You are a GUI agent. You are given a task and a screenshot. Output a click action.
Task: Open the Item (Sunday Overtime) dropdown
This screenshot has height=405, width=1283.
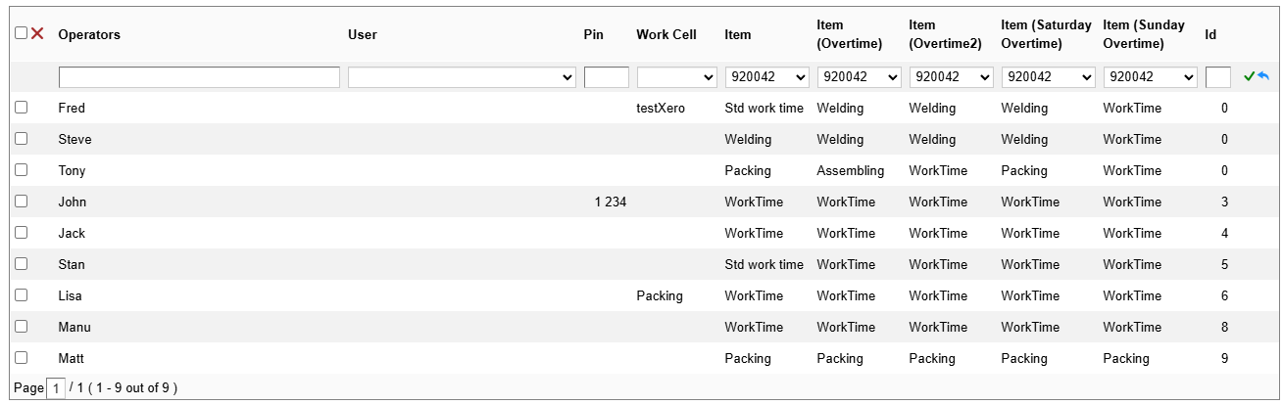click(1151, 77)
